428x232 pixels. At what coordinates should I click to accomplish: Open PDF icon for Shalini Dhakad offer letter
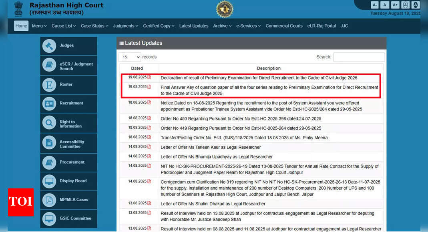pos(149,203)
